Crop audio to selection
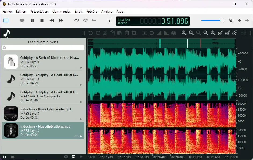The height and width of the screenshot is (160, 253). pos(134,33)
